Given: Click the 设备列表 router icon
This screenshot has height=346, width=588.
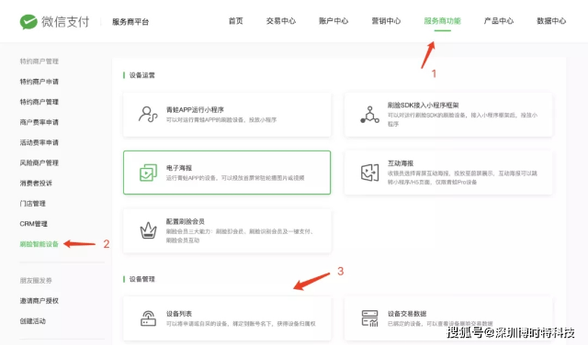Looking at the screenshot, I should [148, 318].
